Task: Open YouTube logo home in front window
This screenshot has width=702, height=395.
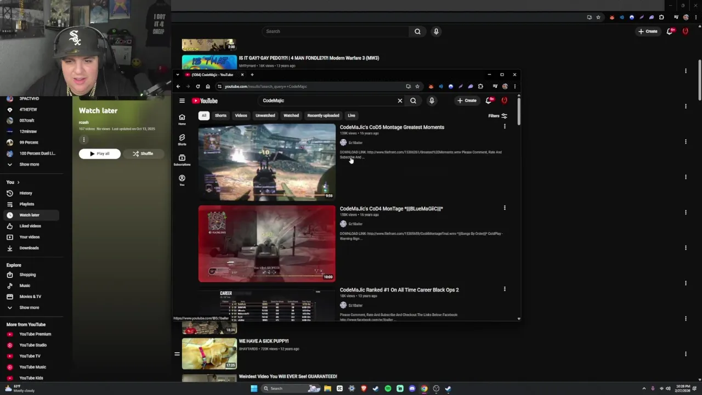Action: tap(205, 101)
